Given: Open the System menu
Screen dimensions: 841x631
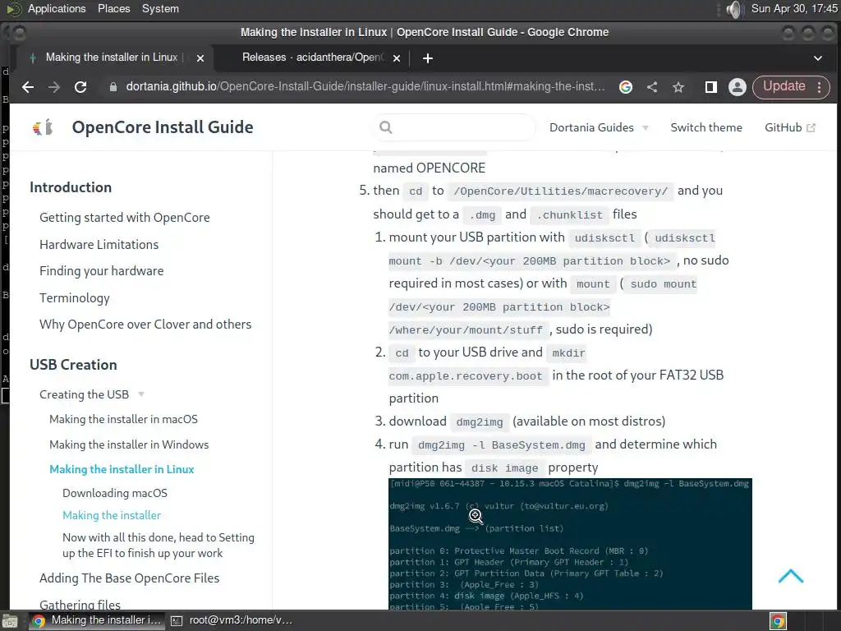Looking at the screenshot, I should (x=160, y=8).
